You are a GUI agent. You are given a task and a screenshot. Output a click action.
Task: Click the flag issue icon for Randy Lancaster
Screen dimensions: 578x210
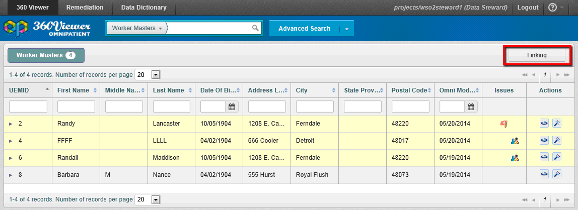(503, 124)
